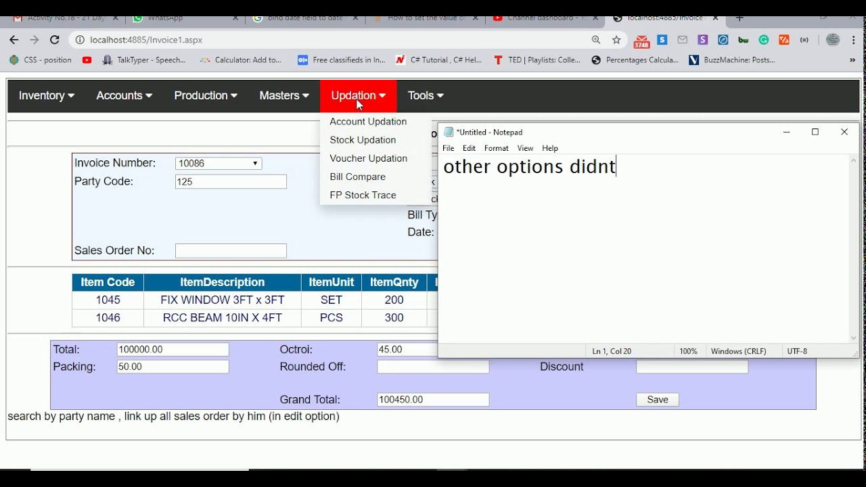Open Notepad's Edit menu
This screenshot has height=487, width=866.
[470, 148]
